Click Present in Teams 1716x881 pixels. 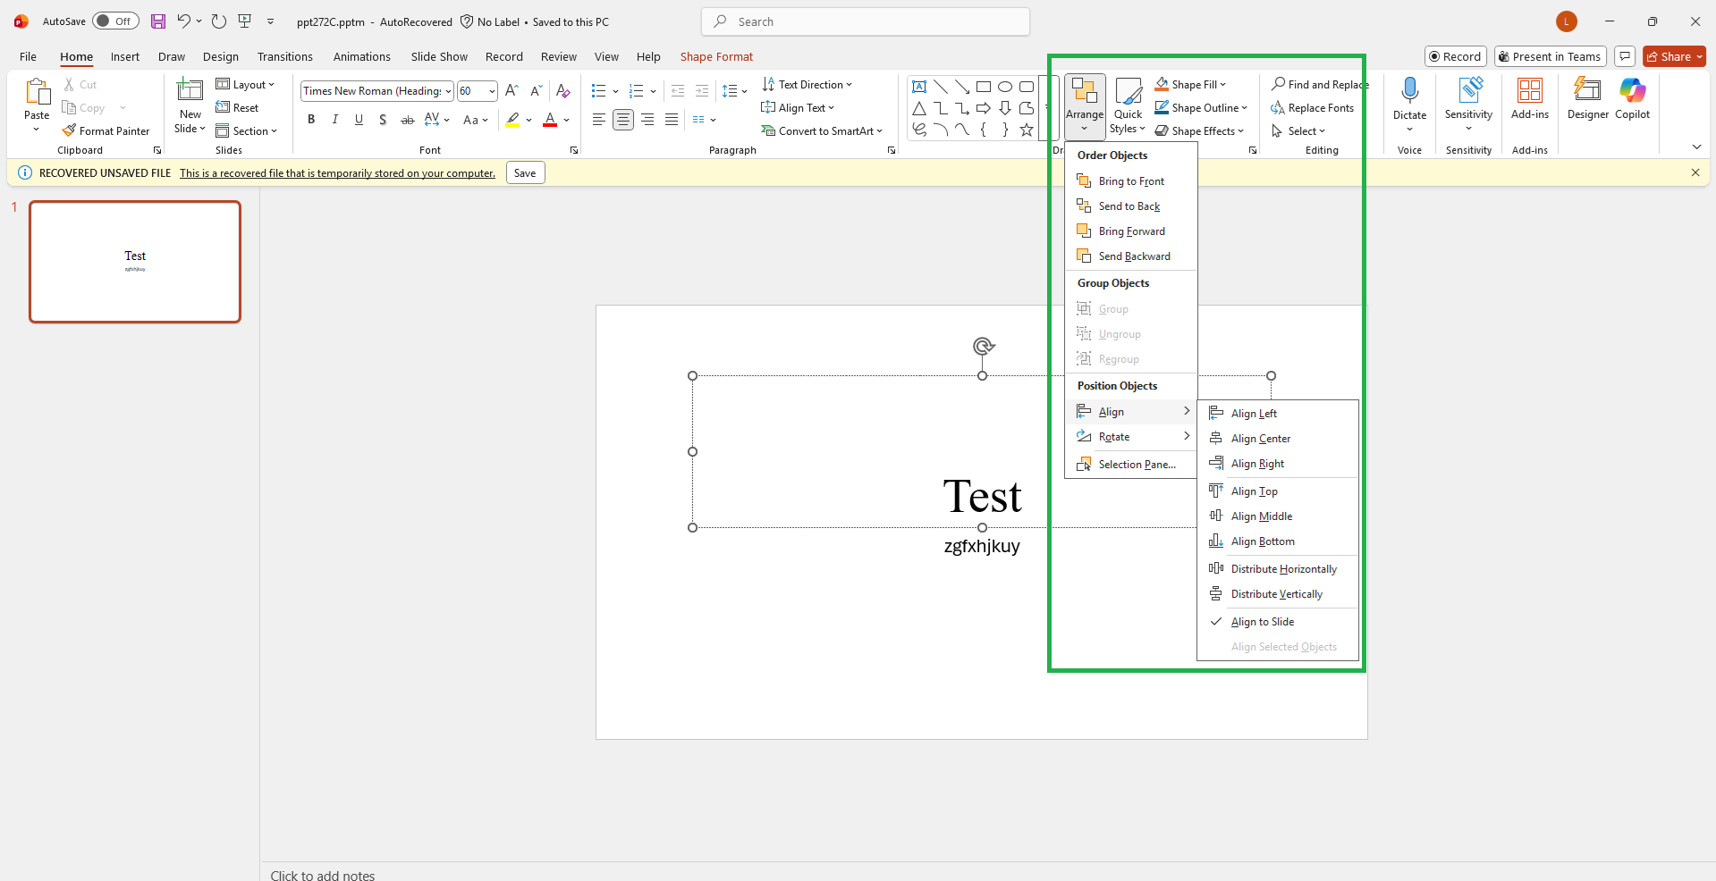tap(1551, 56)
